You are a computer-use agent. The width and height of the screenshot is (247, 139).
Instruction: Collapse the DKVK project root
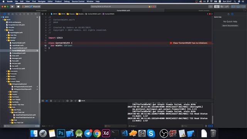click(x=2, y=17)
